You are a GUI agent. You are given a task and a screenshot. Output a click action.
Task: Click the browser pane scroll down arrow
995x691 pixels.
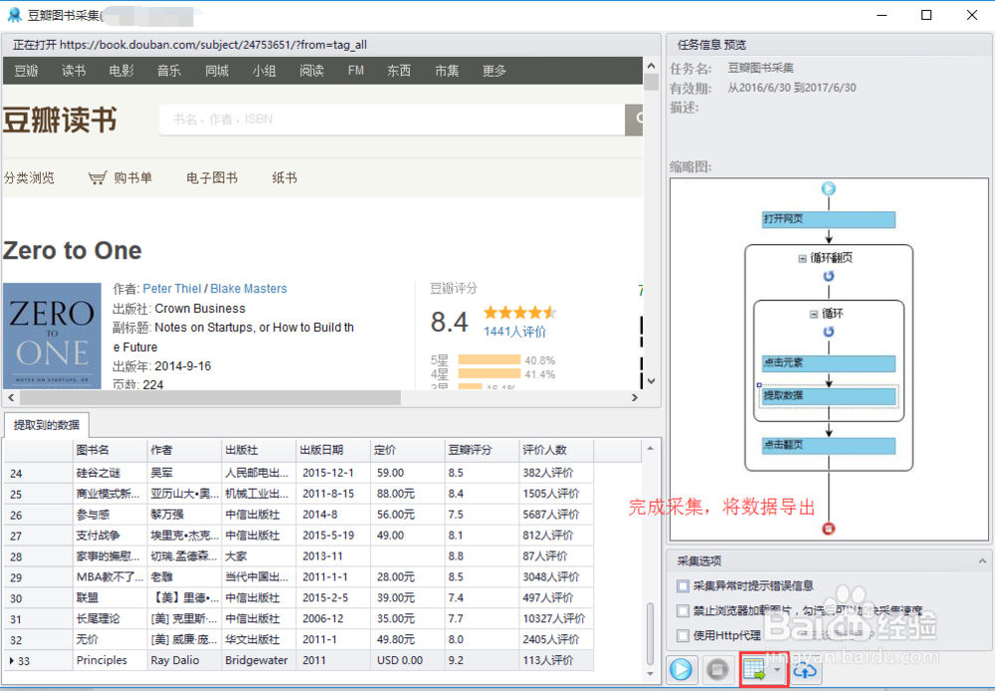click(x=651, y=381)
